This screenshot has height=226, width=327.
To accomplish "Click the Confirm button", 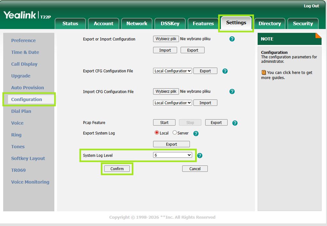I will [x=117, y=169].
